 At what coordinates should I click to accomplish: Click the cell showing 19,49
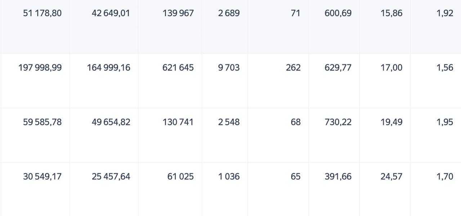tap(391, 122)
